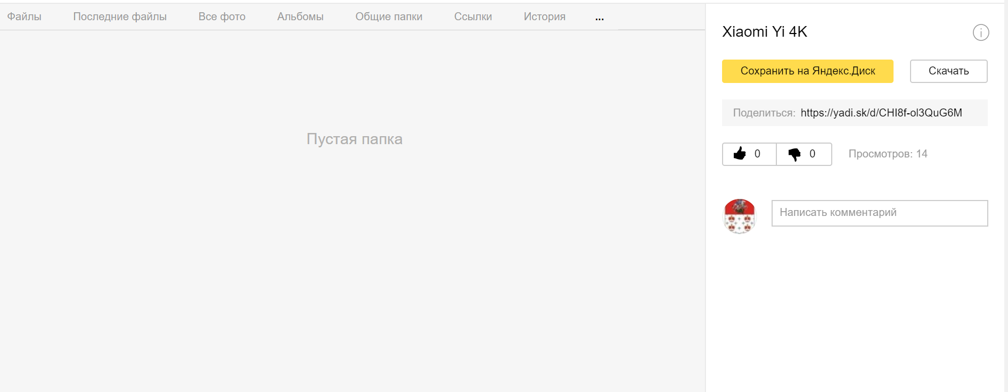
Task: Click the Просмотров: 14 views counter
Action: [x=888, y=154]
